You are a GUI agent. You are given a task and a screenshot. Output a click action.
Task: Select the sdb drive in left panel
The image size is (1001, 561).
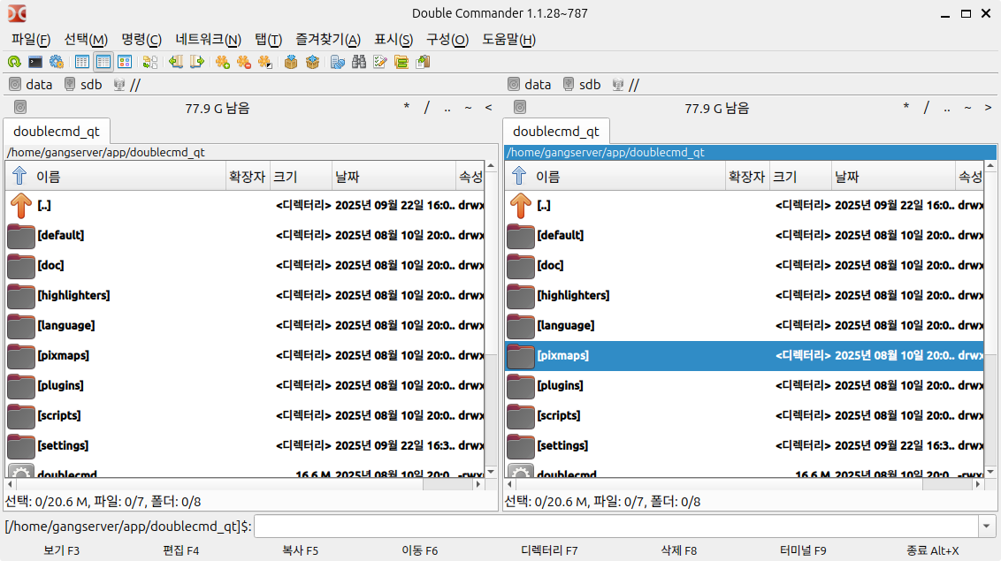pos(83,84)
